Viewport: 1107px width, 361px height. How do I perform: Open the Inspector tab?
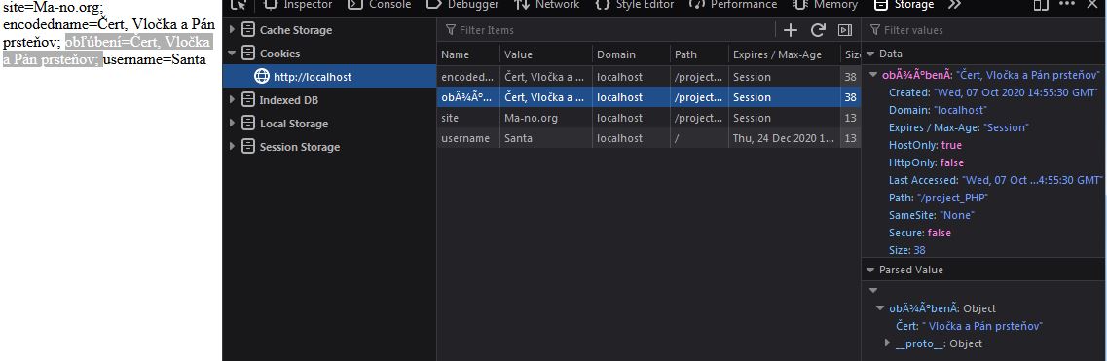[297, 4]
